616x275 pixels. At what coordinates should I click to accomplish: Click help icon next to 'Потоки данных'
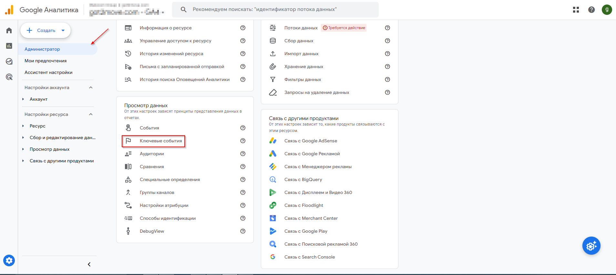tap(387, 28)
